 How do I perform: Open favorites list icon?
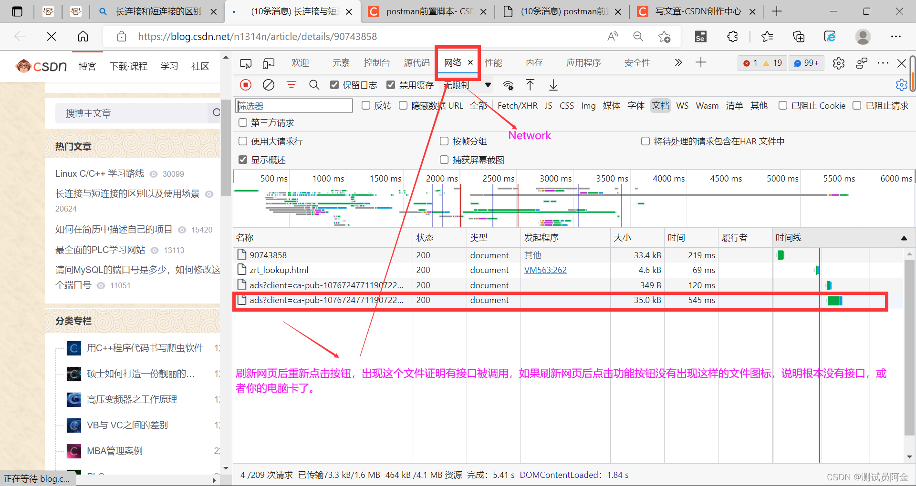(x=767, y=36)
